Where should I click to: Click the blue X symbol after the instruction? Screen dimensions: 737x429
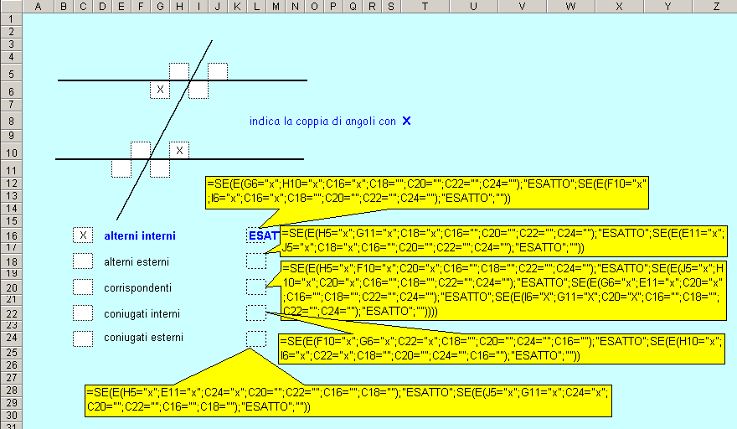pos(406,121)
